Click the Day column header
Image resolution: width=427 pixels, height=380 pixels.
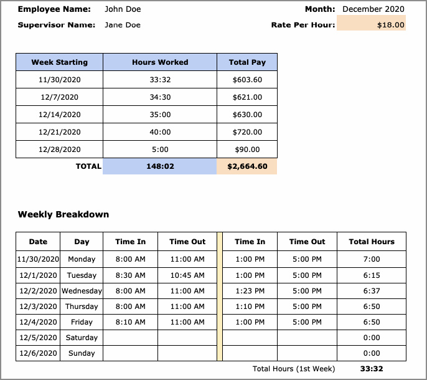pos(82,242)
